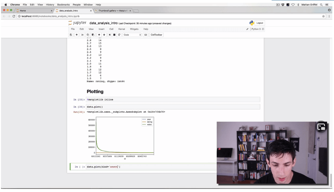Screen dimensions: 334x192
Task: Cut the selected cell with the scissors icon
Action: point(82,35)
